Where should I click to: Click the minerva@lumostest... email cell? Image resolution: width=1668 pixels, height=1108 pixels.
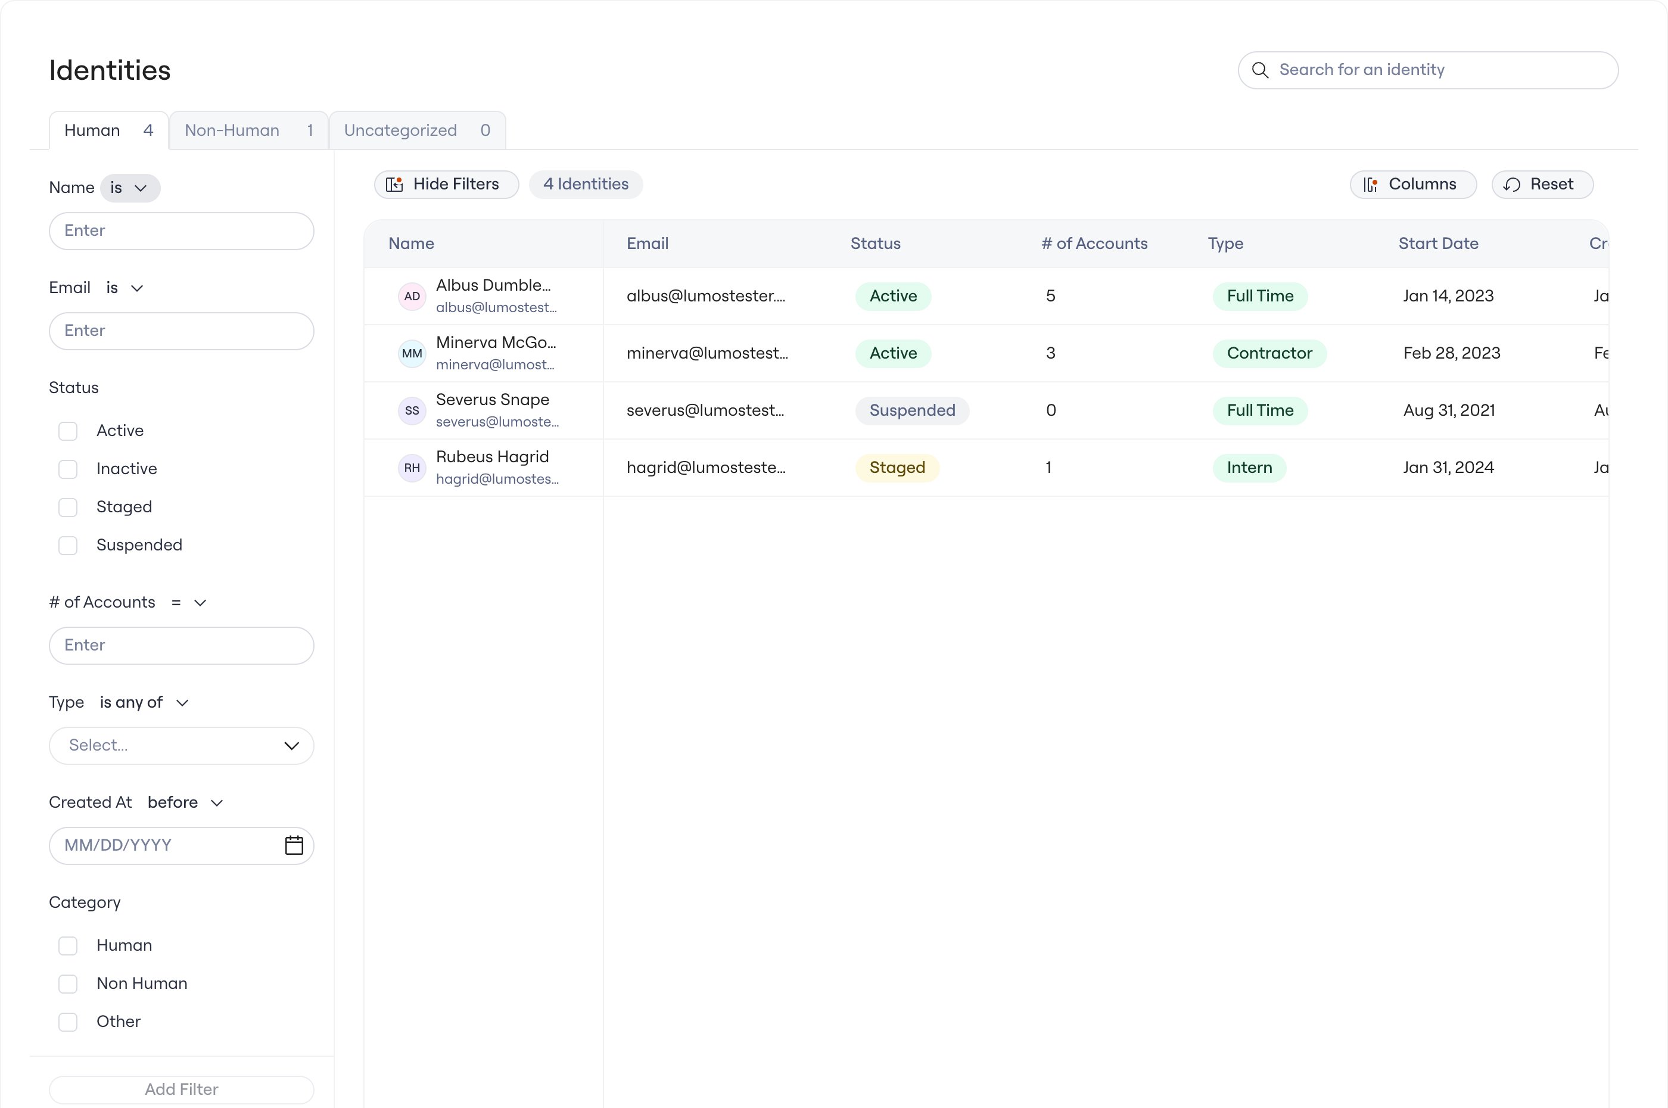707,353
